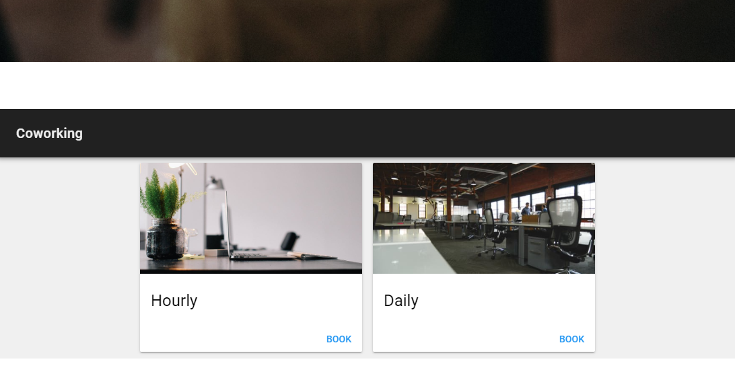This screenshot has height=376, width=735.
Task: Open the Daily card office photo
Action: (x=484, y=218)
